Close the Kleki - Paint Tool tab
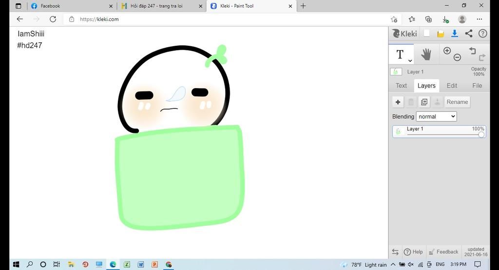Image resolution: width=499 pixels, height=270 pixels. point(290,6)
